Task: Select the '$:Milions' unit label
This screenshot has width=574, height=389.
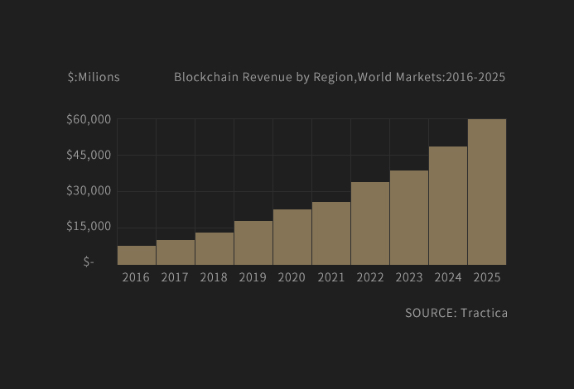Action: (x=94, y=77)
